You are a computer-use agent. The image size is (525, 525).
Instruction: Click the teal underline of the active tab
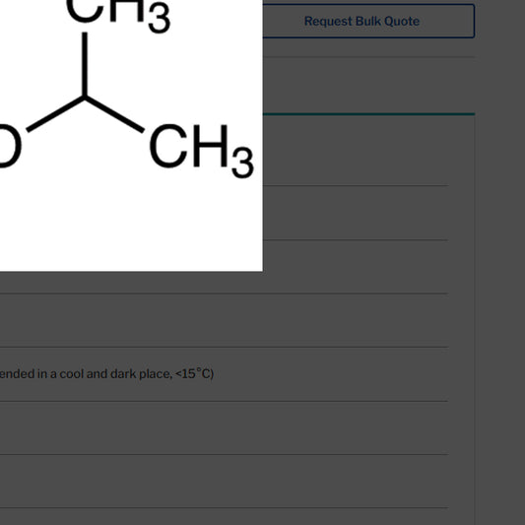click(368, 114)
